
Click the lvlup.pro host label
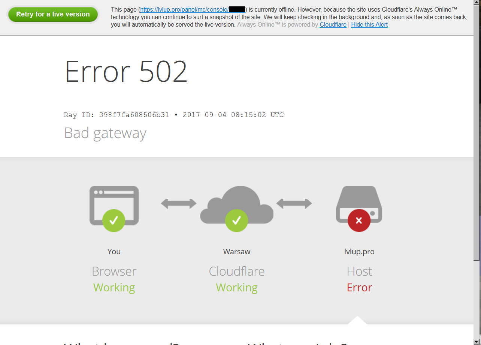click(359, 252)
